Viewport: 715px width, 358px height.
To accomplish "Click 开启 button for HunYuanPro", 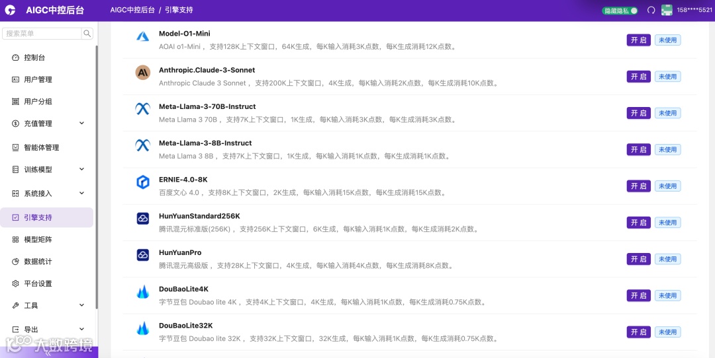I will [638, 259].
